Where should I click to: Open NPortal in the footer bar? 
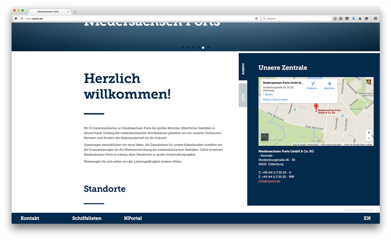(133, 218)
